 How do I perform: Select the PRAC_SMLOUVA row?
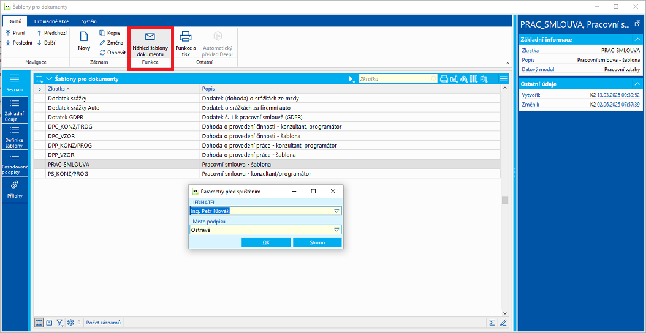[x=267, y=164]
